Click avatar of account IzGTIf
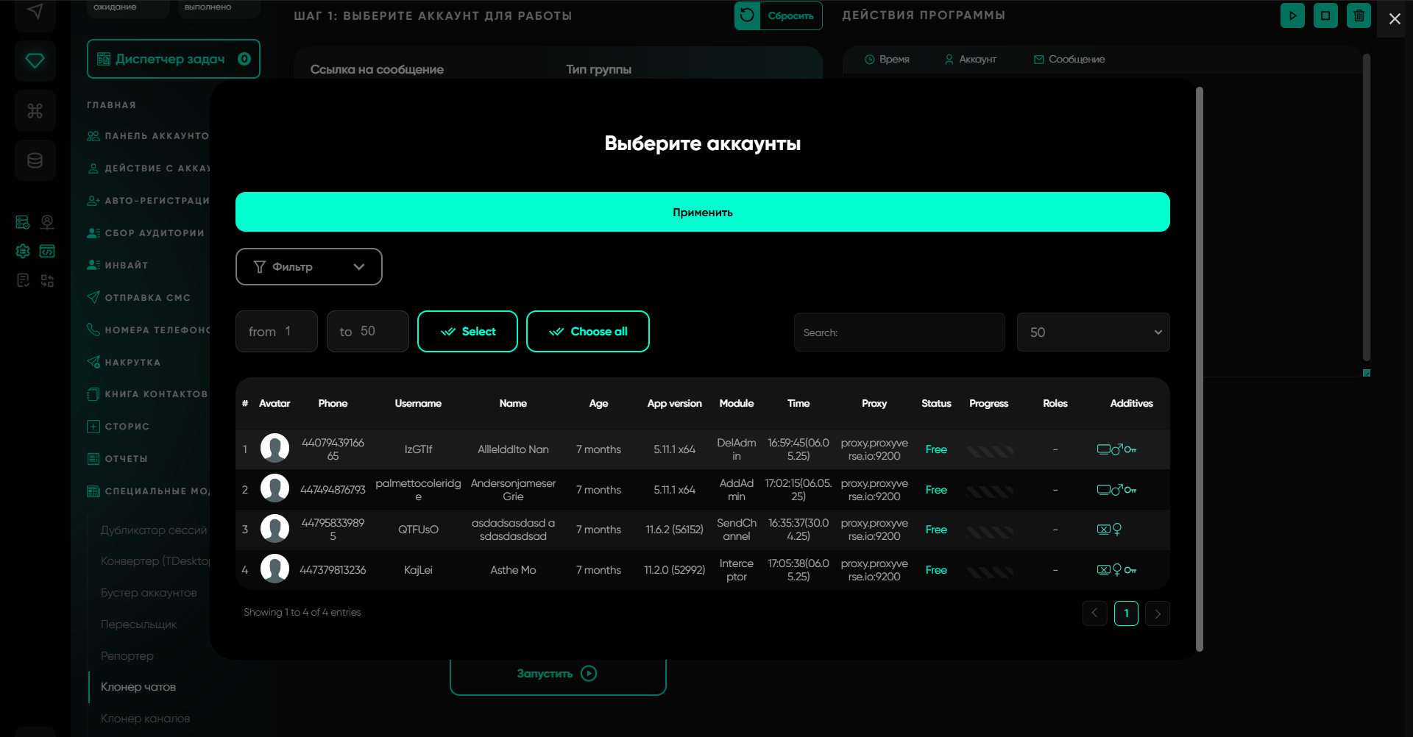 click(275, 449)
